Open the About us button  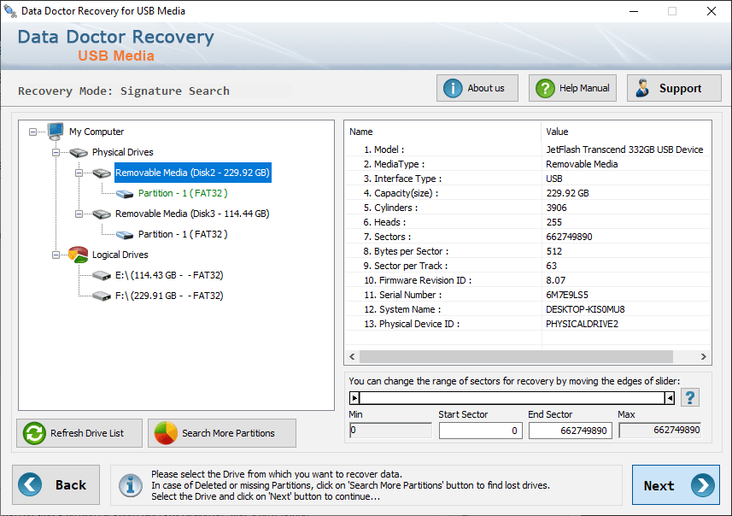coord(477,88)
